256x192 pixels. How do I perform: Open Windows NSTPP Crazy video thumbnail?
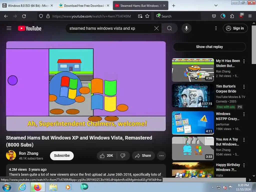(193, 123)
